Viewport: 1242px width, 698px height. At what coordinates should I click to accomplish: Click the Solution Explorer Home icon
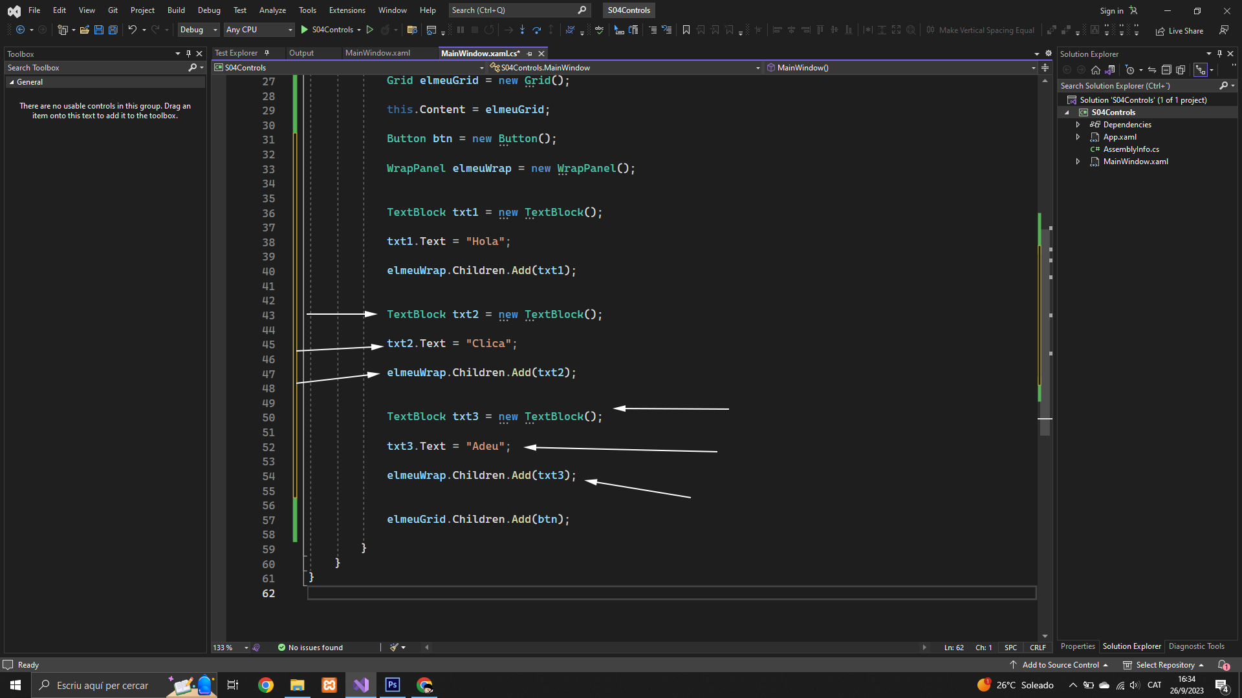tap(1095, 70)
